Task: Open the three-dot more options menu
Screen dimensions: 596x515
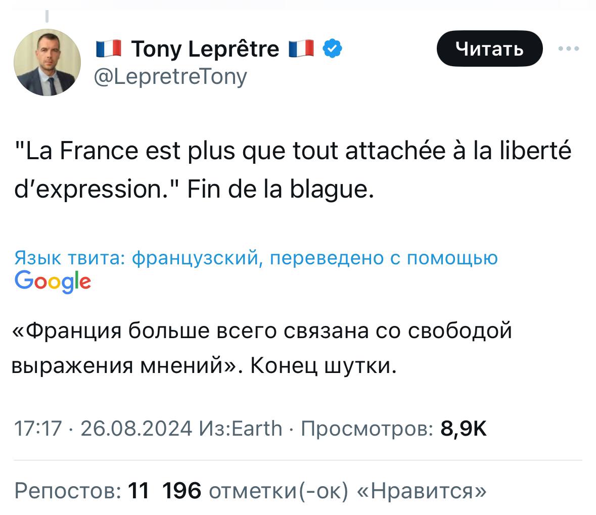Action: (569, 49)
